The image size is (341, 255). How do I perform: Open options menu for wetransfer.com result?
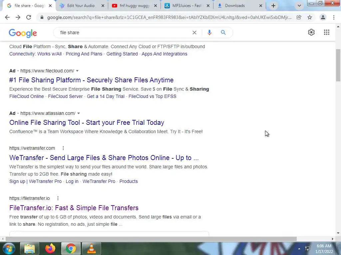pyautogui.click(x=63, y=148)
